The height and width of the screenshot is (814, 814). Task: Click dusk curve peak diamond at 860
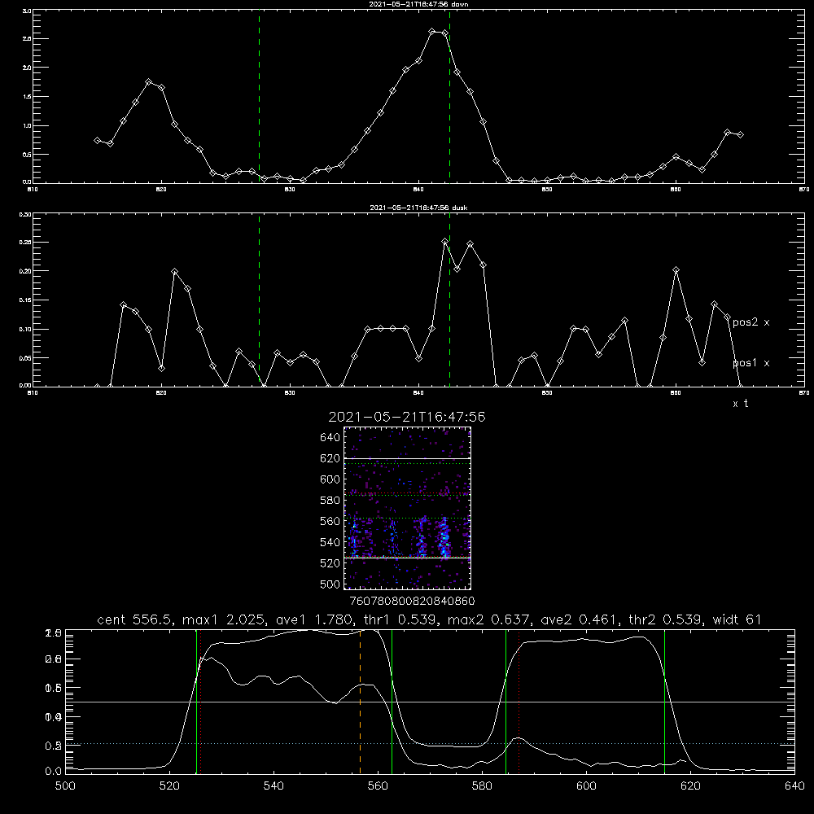tap(676, 270)
